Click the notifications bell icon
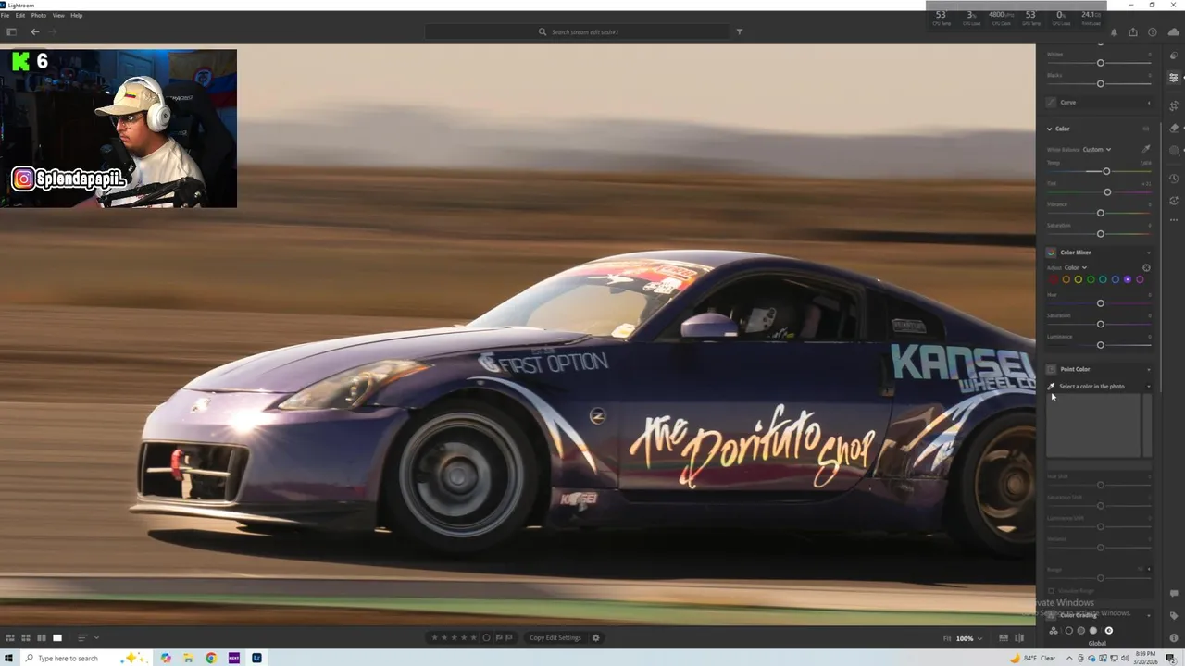The width and height of the screenshot is (1185, 666). (x=1114, y=32)
